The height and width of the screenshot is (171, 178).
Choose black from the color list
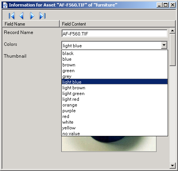click(x=114, y=53)
